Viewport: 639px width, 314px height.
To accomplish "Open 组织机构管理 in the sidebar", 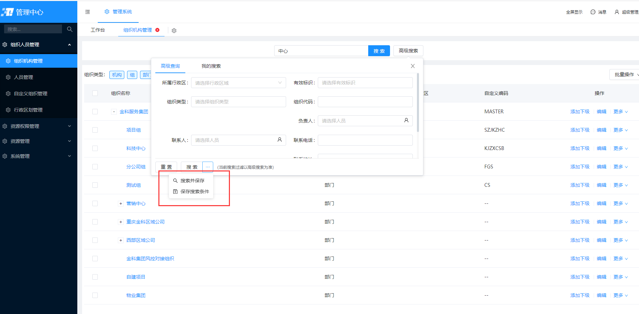I will [x=38, y=61].
